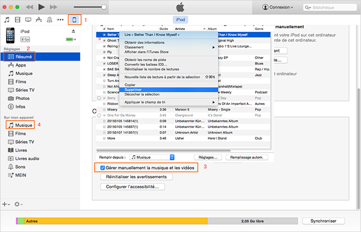Open Livres audio on the device
This screenshot has height=232, width=361.
(x=24, y=158)
